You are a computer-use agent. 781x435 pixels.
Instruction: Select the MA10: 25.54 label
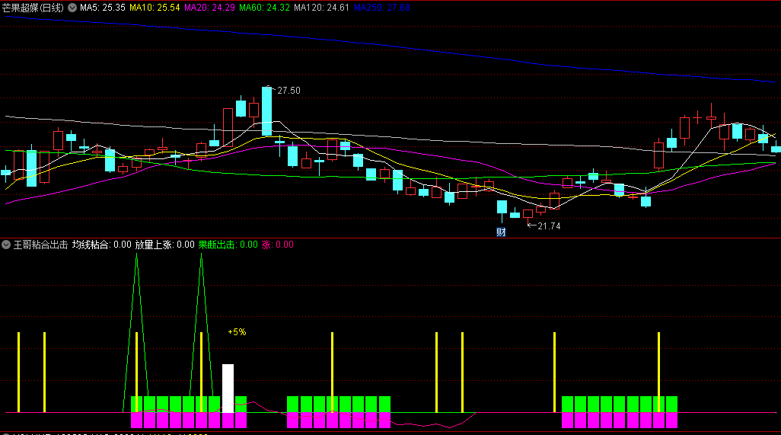155,8
